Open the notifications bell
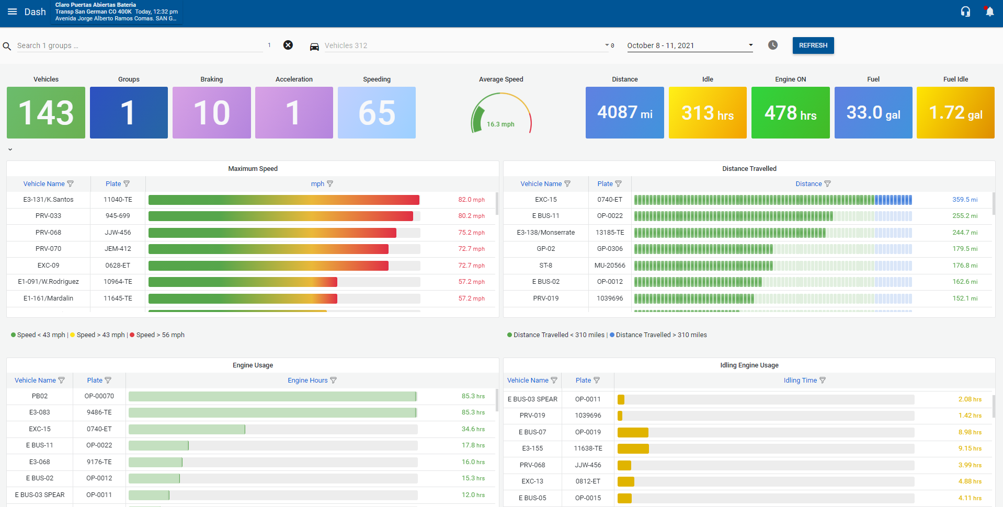 (989, 11)
